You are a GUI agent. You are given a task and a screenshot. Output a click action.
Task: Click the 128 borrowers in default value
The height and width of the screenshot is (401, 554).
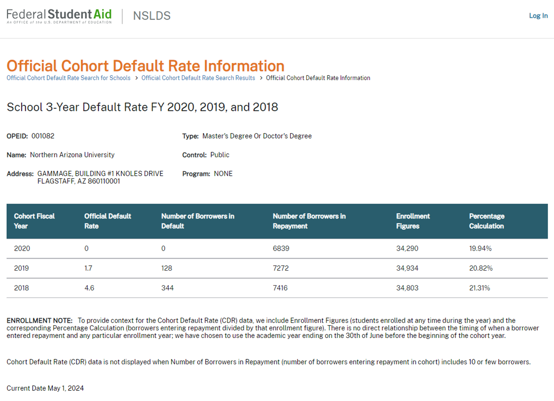(166, 268)
